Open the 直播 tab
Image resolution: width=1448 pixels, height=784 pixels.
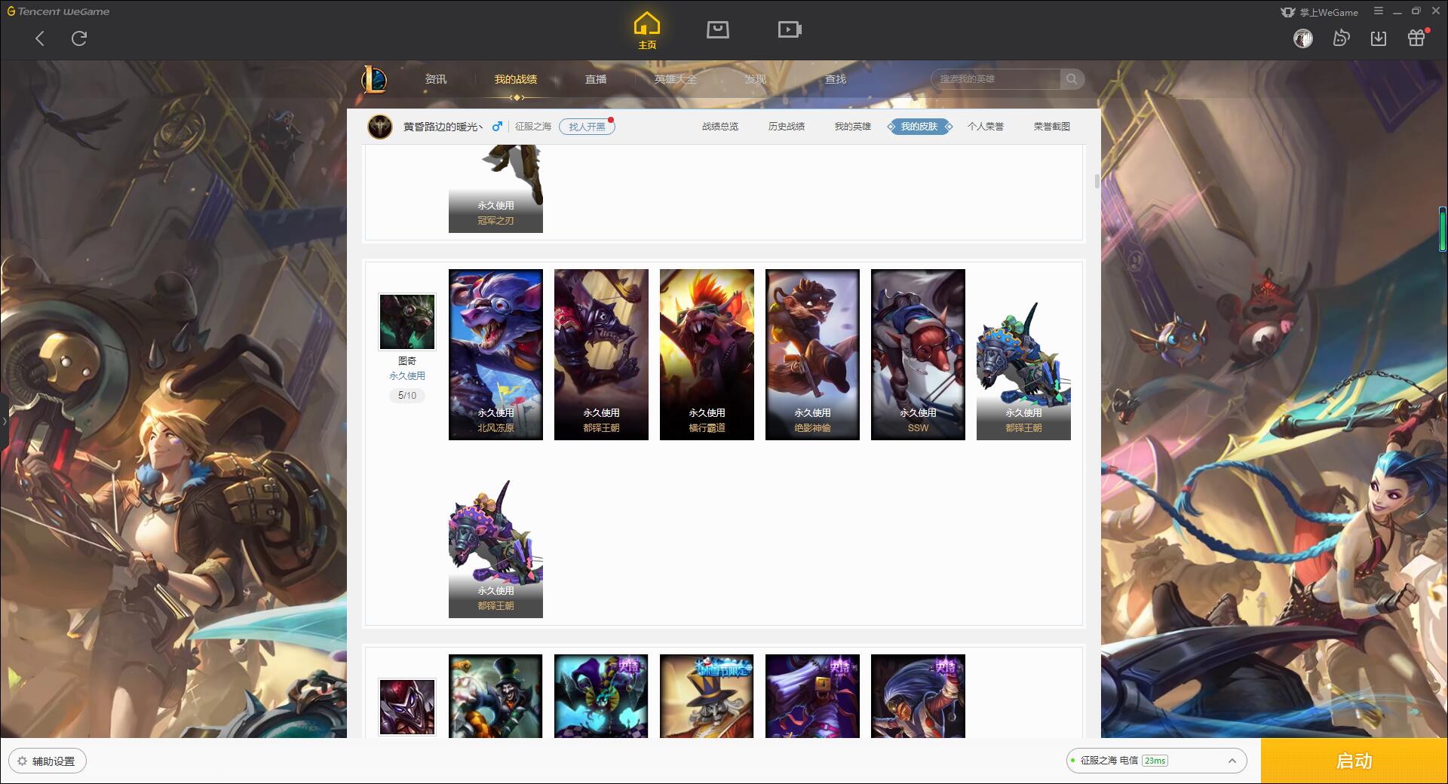596,79
